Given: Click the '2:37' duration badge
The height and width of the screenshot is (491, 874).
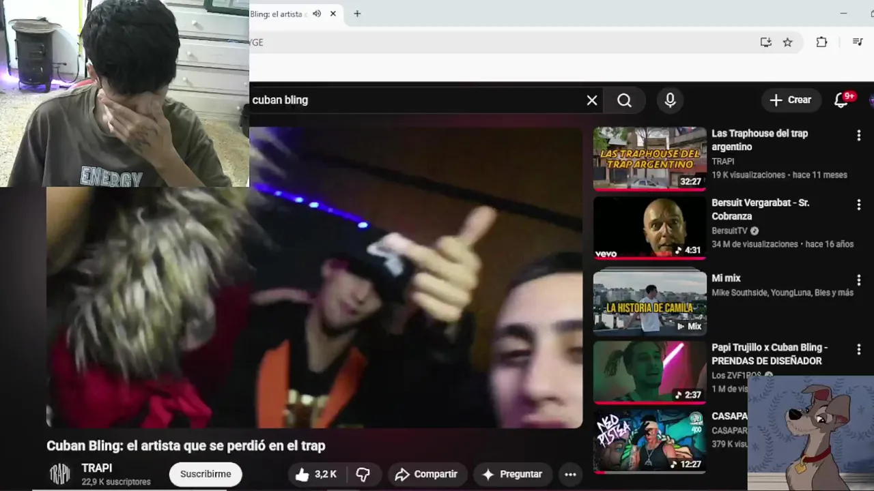Looking at the screenshot, I should [688, 395].
